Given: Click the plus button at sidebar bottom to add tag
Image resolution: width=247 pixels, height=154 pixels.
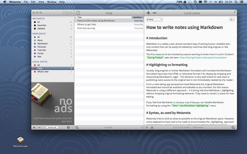Looking at the screenshot, I should (34, 128).
